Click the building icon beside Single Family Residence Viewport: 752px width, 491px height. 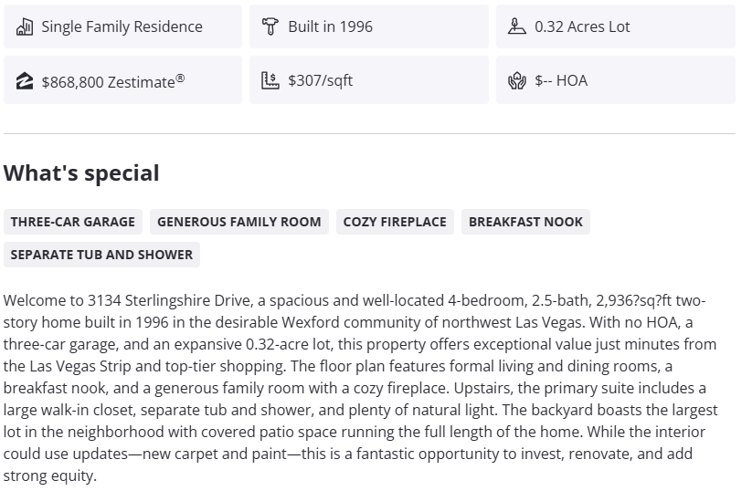25,26
